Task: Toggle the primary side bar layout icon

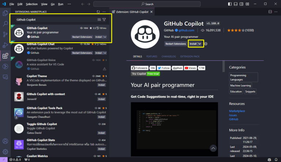Action: [230, 4]
